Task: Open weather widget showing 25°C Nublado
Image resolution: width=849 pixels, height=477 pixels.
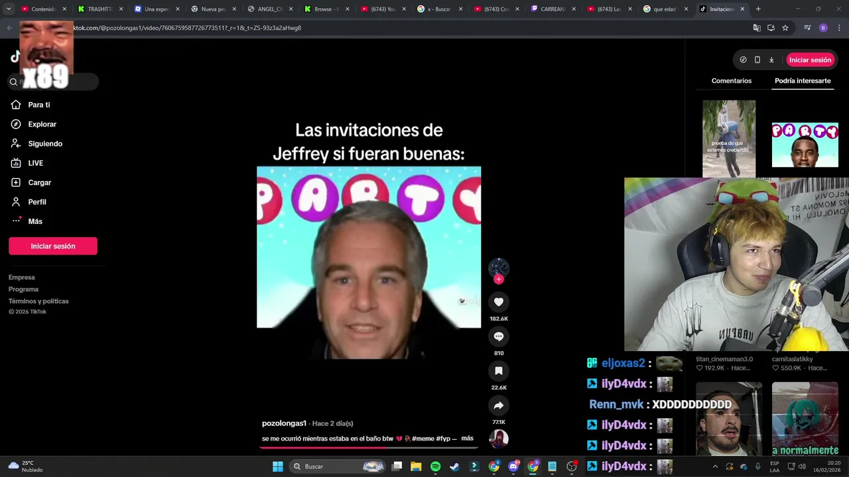Action: pos(25,466)
